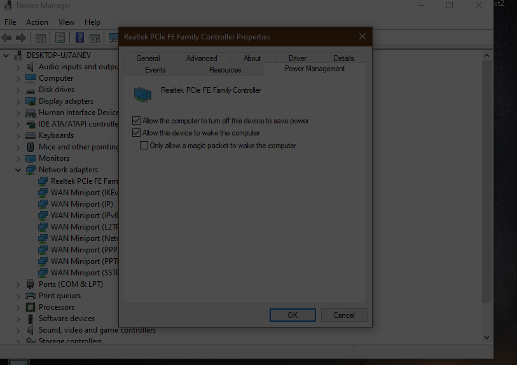Open the Help menu
This screenshot has height=365, width=517.
(x=92, y=22)
